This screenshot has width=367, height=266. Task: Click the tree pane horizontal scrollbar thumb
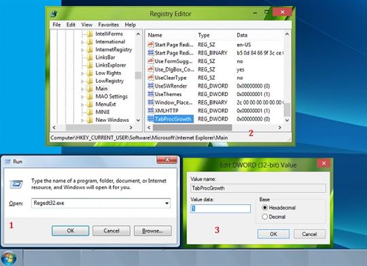coord(88,127)
